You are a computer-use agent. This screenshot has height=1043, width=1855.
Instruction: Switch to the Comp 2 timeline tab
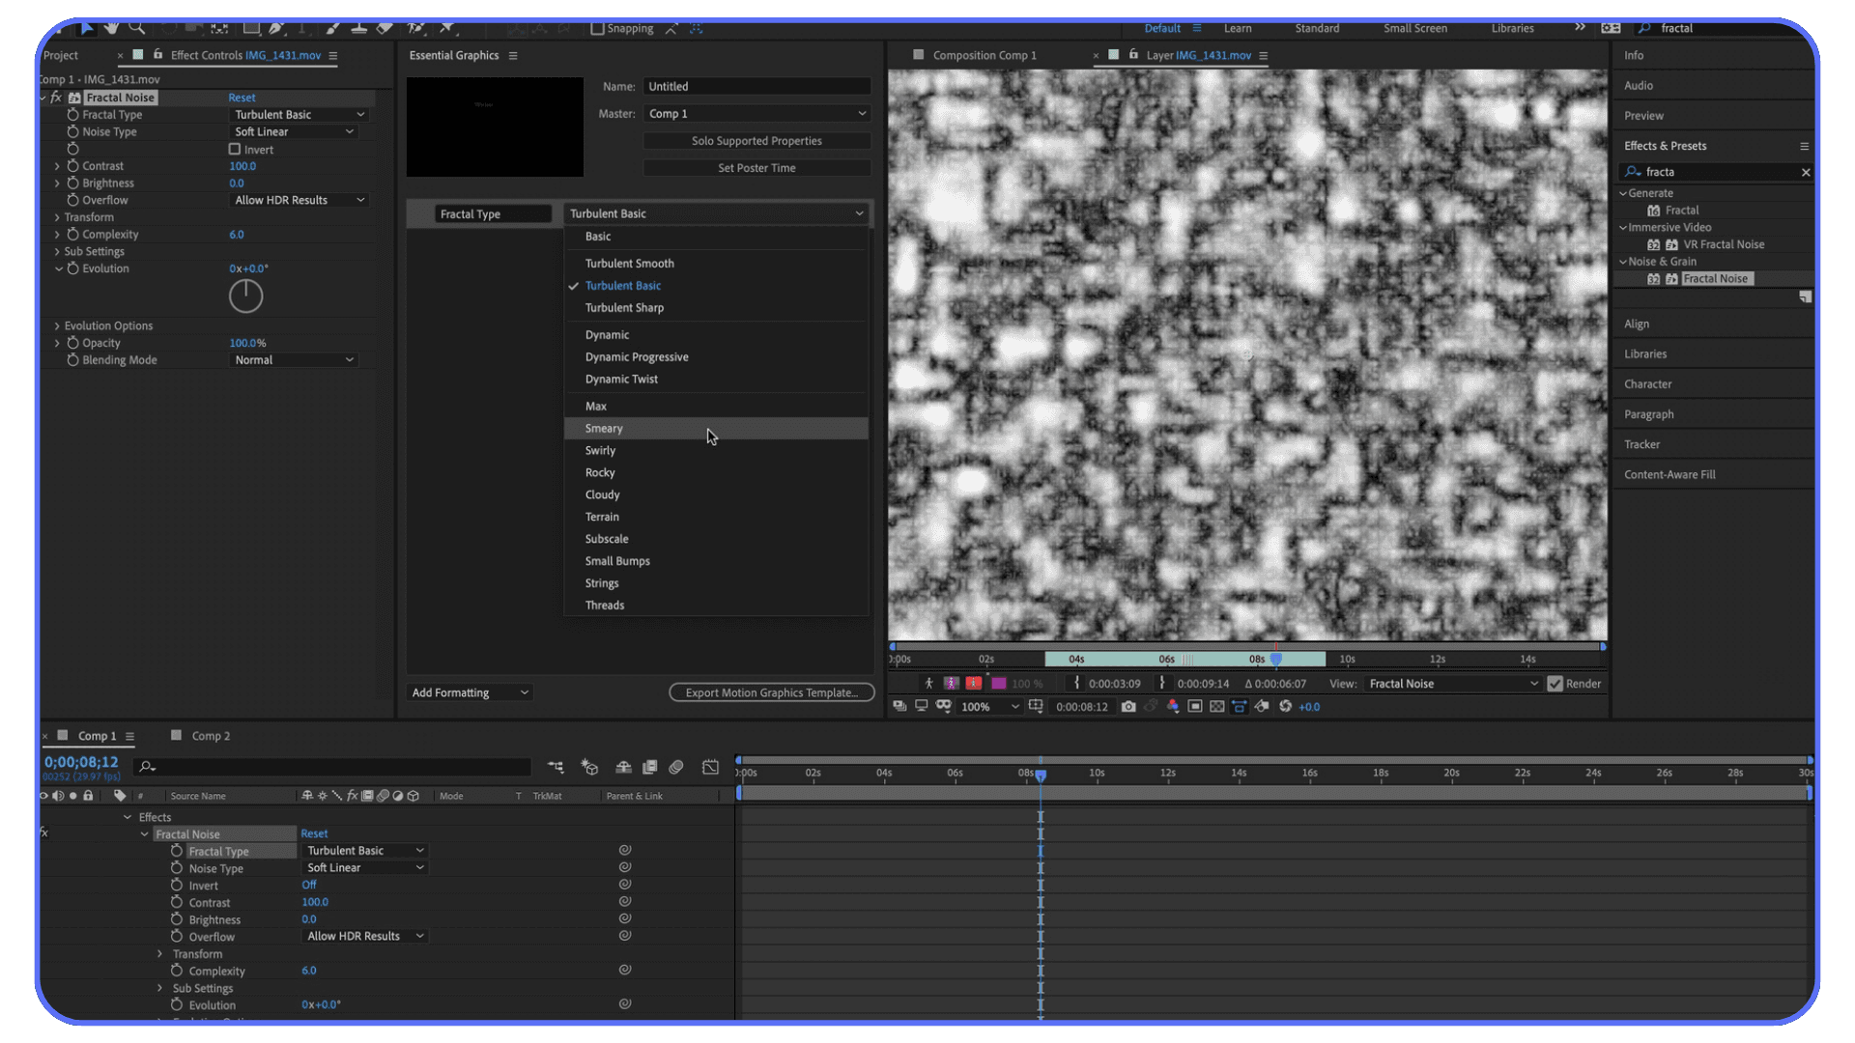point(211,736)
